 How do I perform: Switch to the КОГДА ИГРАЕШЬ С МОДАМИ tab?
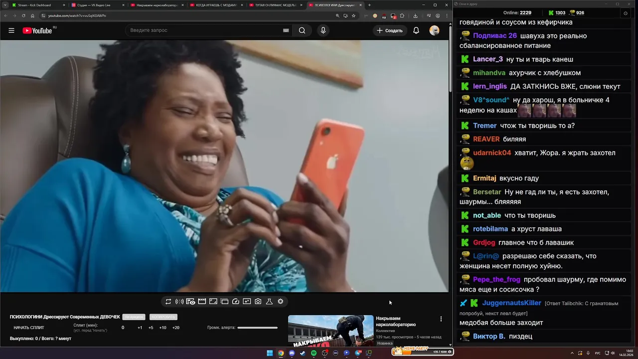point(215,5)
